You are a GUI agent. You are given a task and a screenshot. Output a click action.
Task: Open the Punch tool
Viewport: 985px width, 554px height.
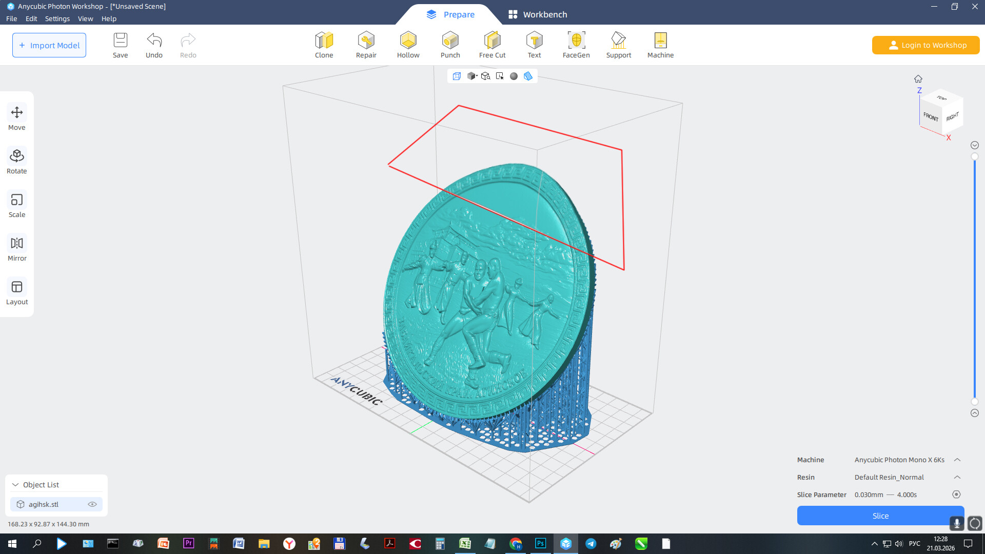450,45
